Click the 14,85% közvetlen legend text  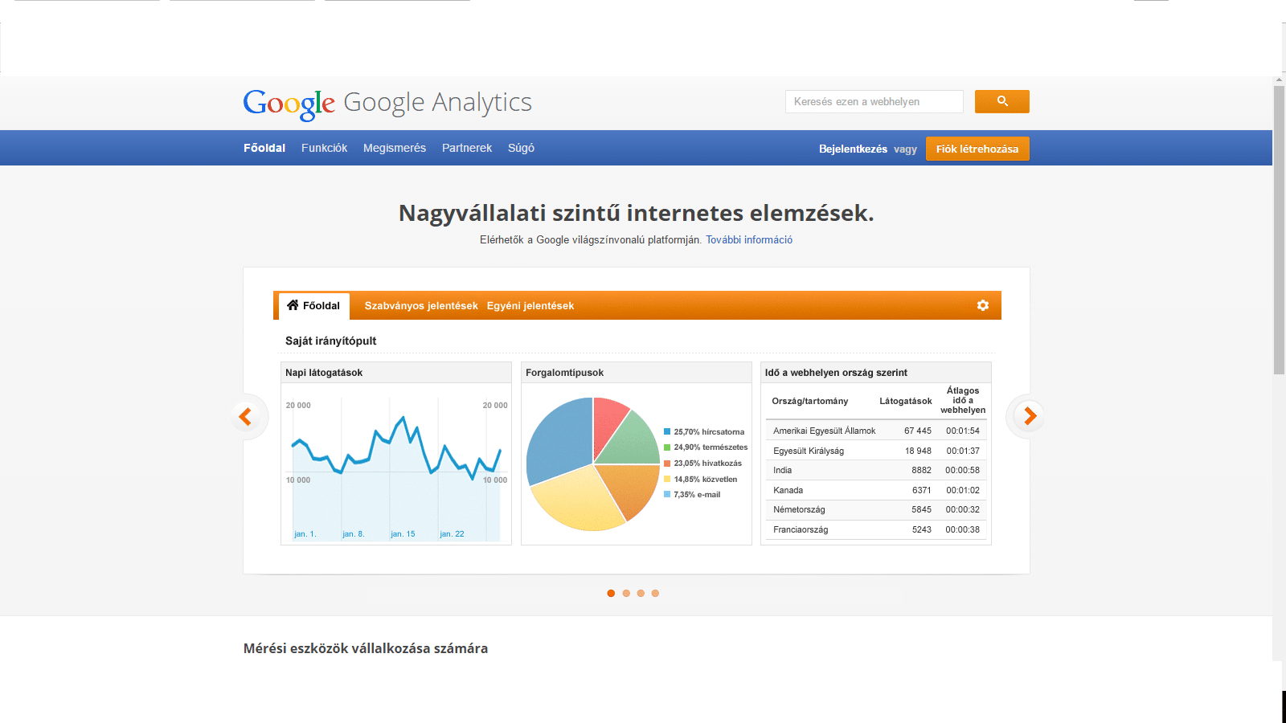(x=706, y=479)
